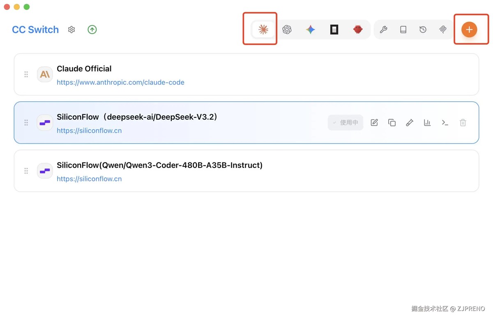Switch to the Gemini sparkle app icon
493x320 pixels.
[311, 30]
